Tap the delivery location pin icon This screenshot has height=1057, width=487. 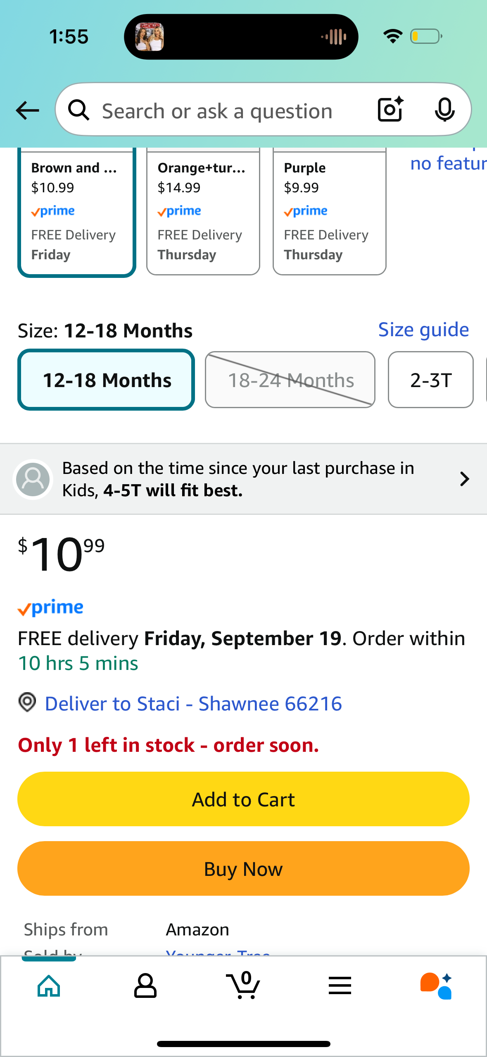tap(27, 702)
